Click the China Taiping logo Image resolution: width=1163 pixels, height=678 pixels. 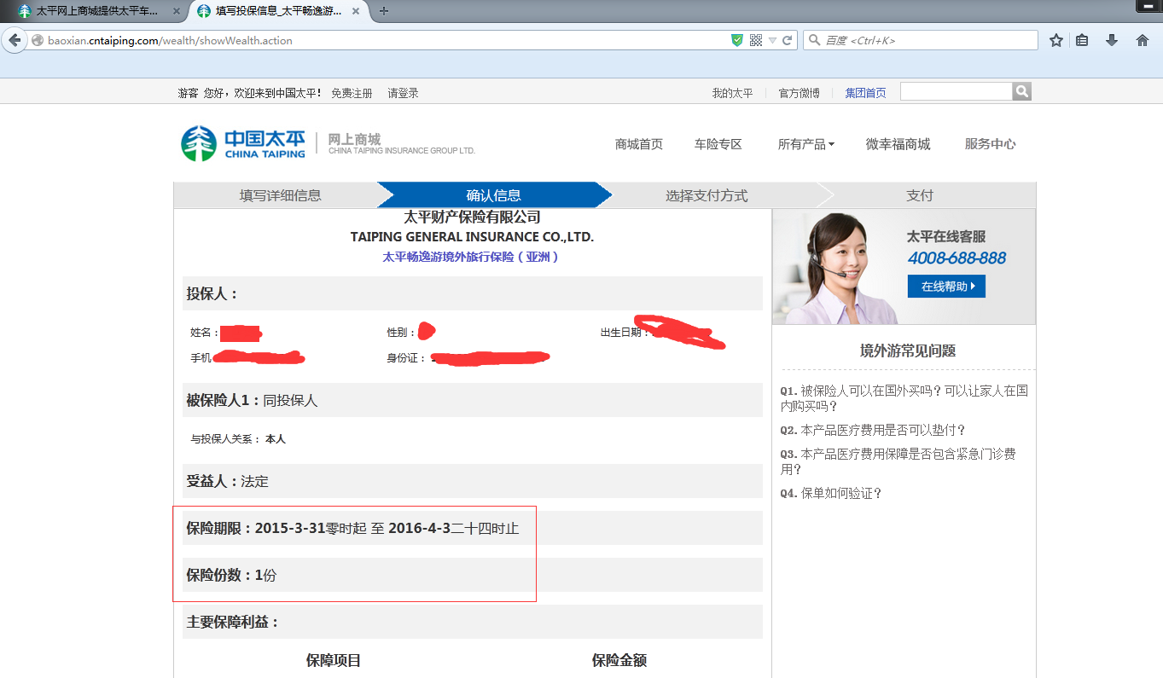point(243,143)
